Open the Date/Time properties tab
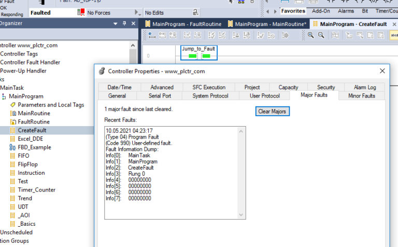This screenshot has width=398, height=247. (x=119, y=87)
